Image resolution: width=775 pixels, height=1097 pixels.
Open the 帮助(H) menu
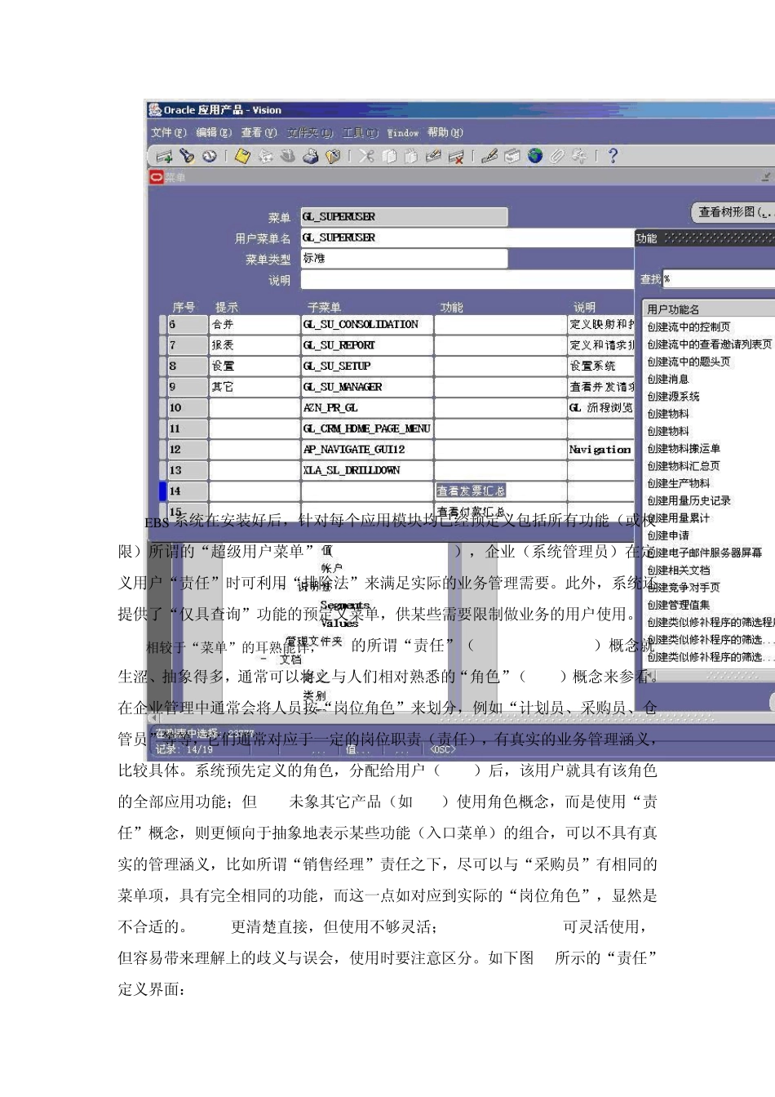tap(445, 132)
